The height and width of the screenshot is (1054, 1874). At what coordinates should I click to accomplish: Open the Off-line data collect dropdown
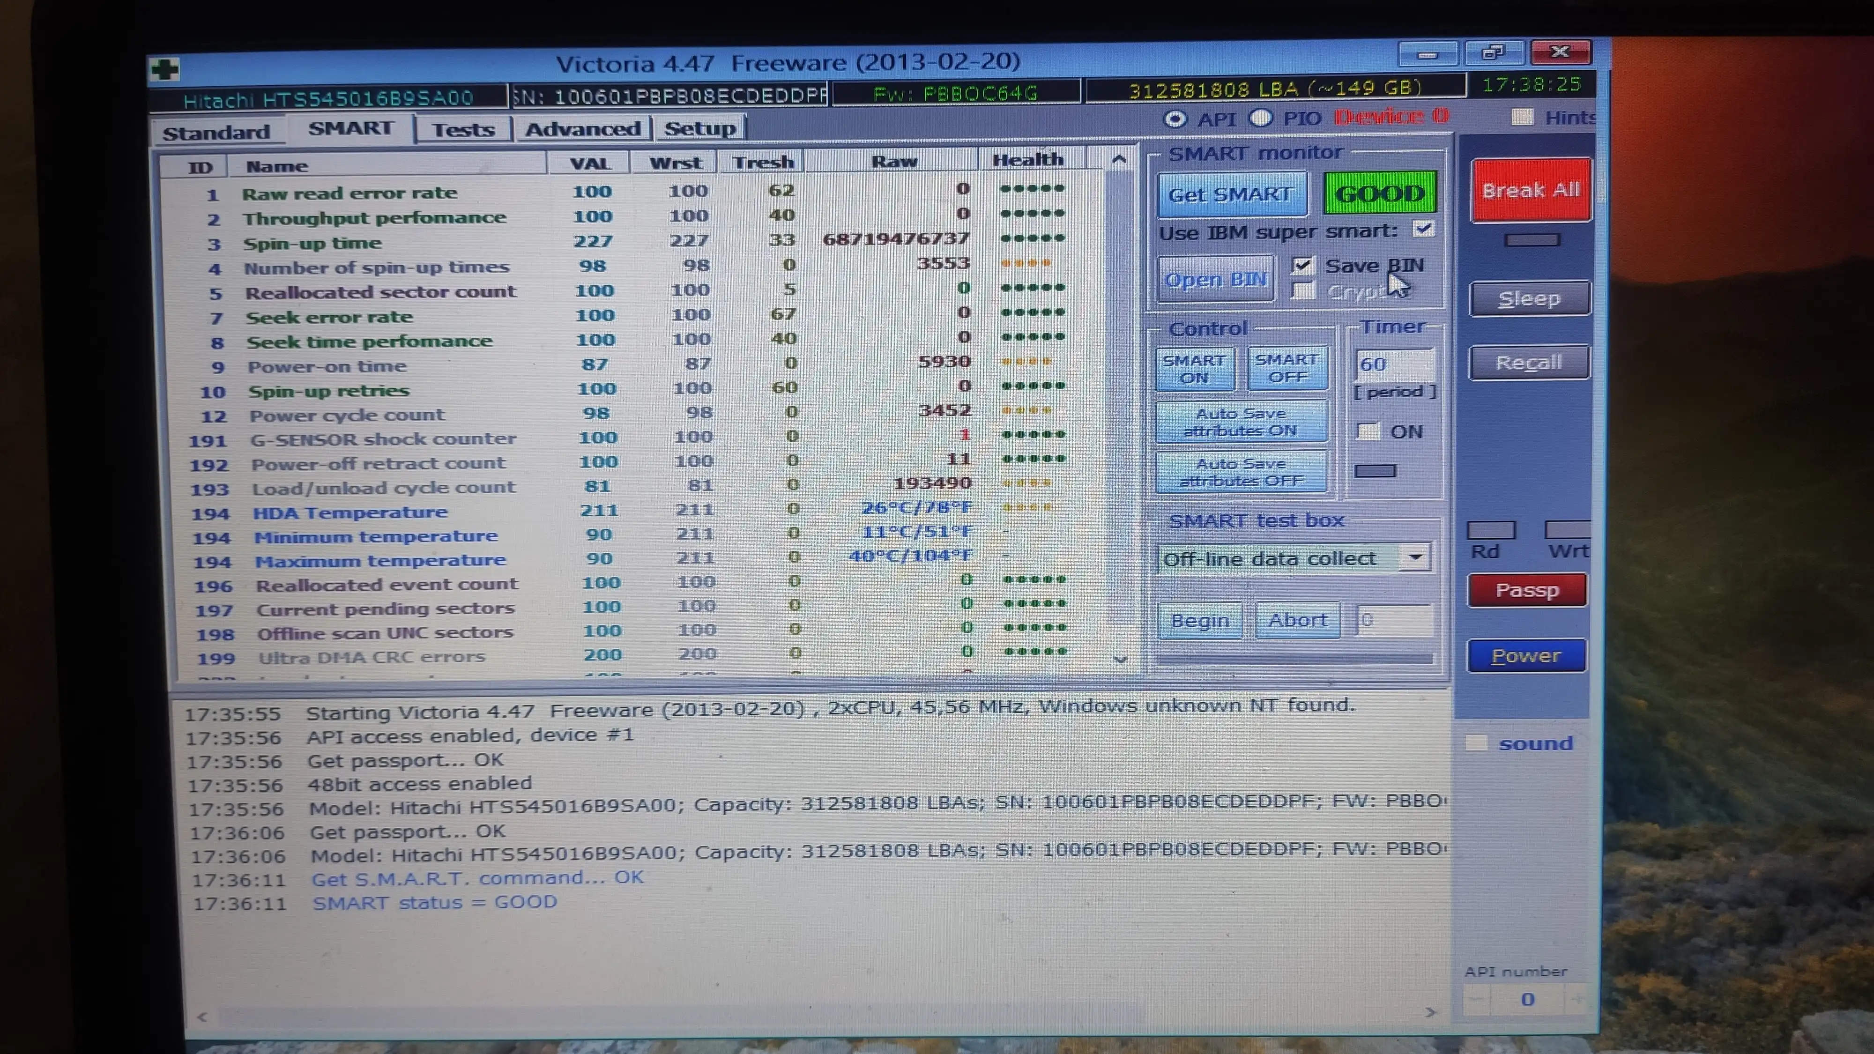(1415, 558)
